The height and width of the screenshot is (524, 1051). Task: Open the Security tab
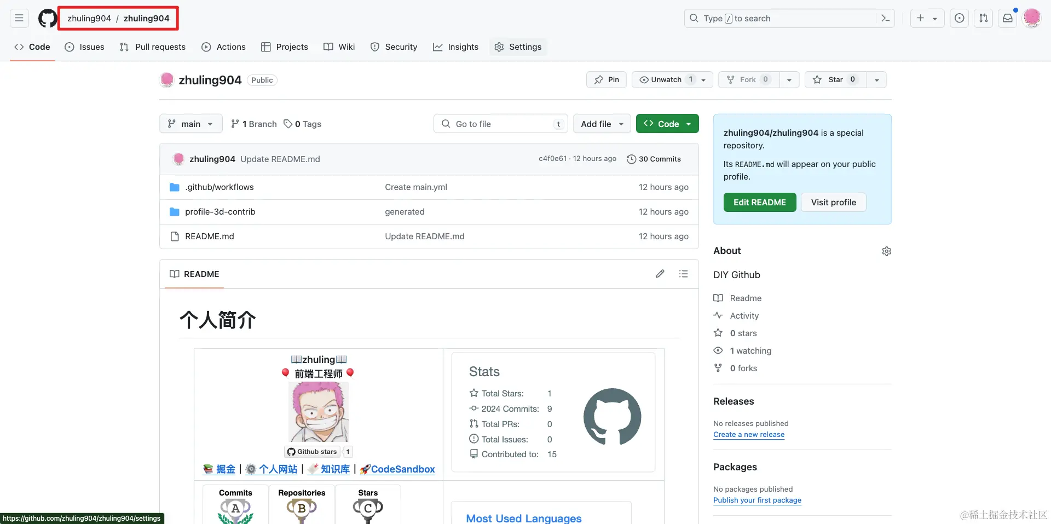394,47
